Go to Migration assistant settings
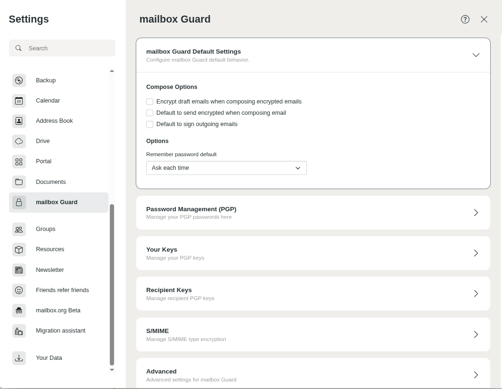 click(x=60, y=331)
